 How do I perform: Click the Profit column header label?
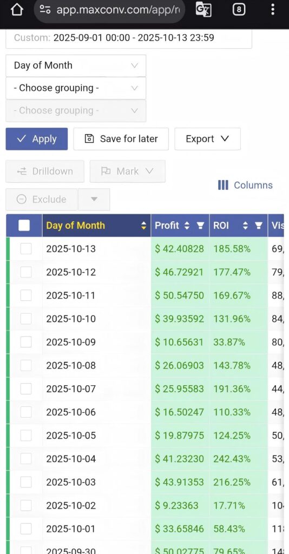point(167,226)
